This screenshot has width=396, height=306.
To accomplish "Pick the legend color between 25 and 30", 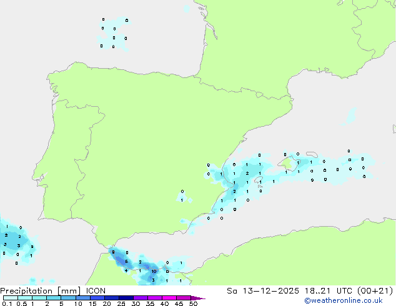I will 127,299.
